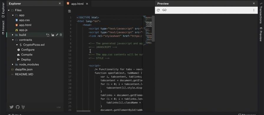Collapse the contracts folder

click(13, 40)
